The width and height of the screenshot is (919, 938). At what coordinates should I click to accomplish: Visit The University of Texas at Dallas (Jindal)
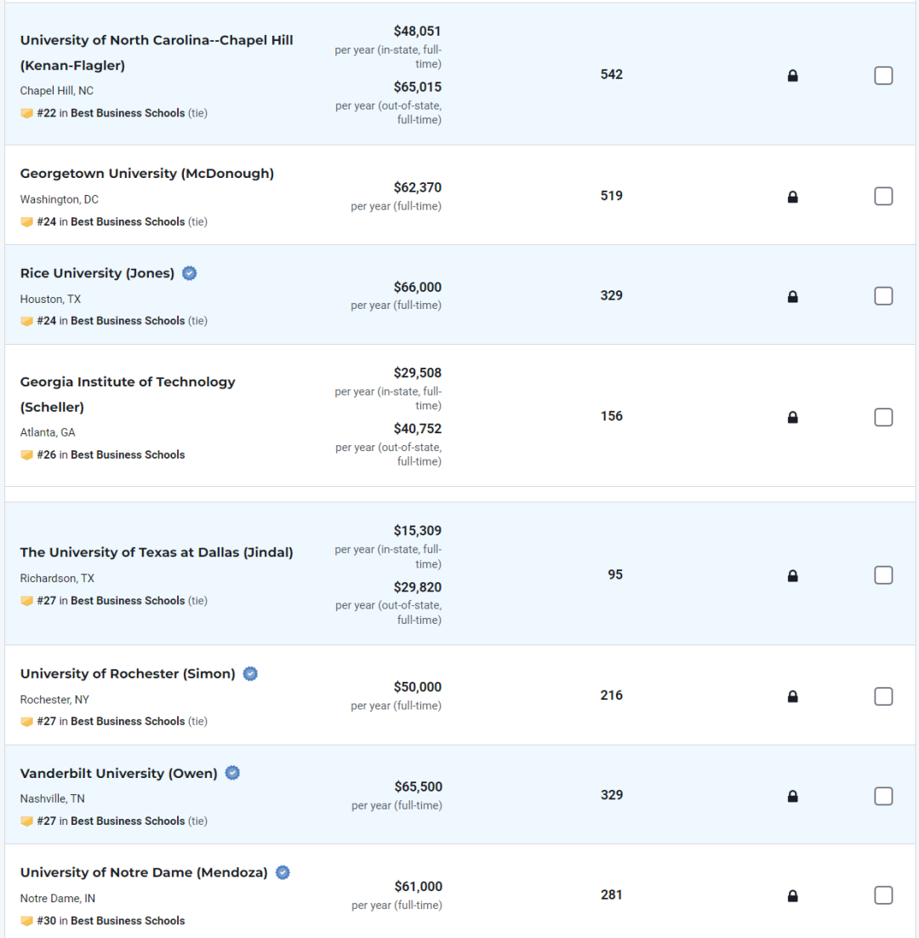point(157,552)
